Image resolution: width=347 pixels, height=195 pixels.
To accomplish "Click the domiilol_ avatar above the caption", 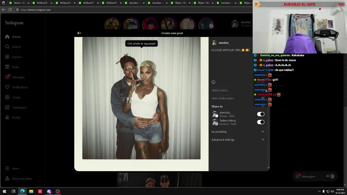I will click(214, 43).
